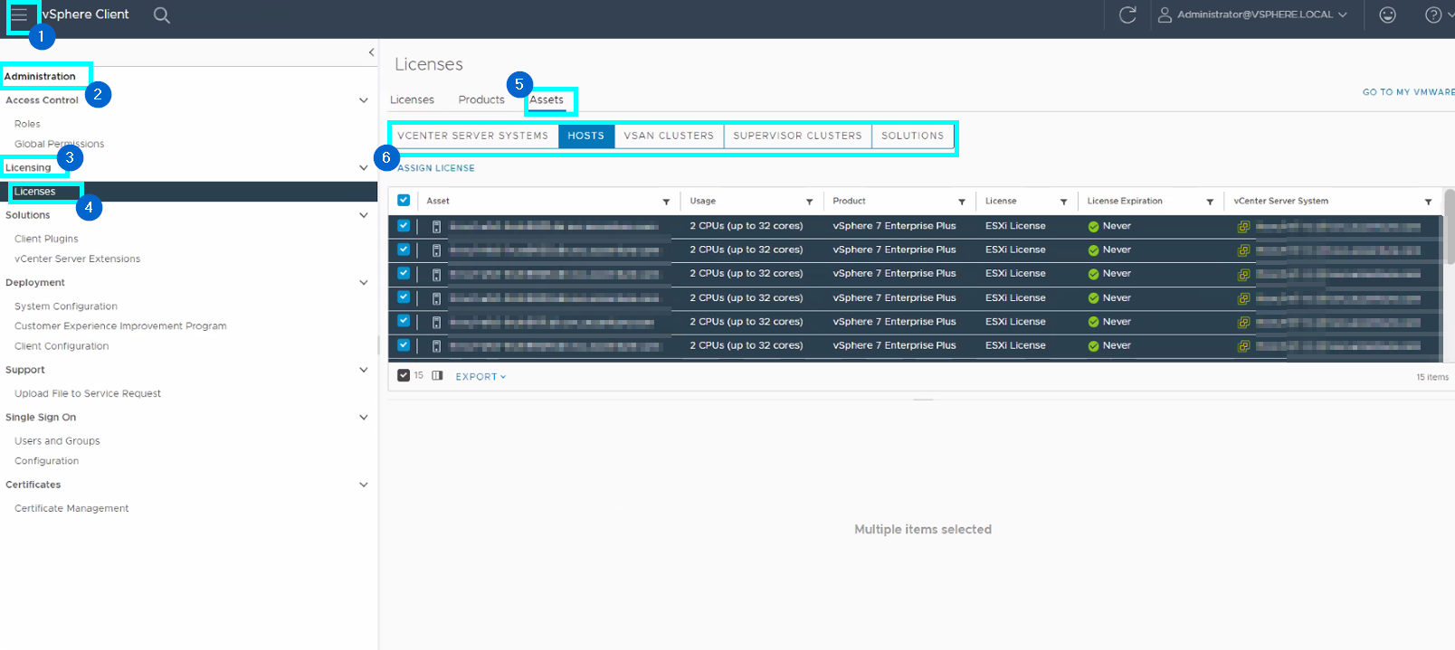
Task: Toggle the footer checkbox showing 15 selected
Action: pos(404,375)
